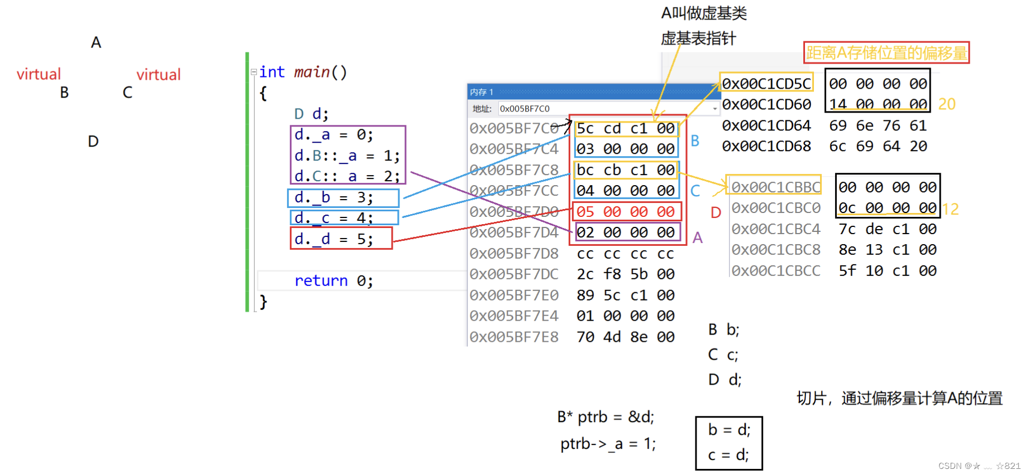1029x475 pixels.
Task: Click address 0x00C1CD68 in offset table
Action: 766,146
